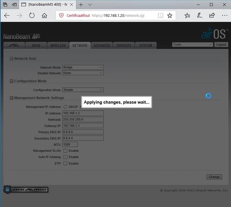Switch to the ADVANCED tab
The height and width of the screenshot is (207, 231).
(x=102, y=46)
